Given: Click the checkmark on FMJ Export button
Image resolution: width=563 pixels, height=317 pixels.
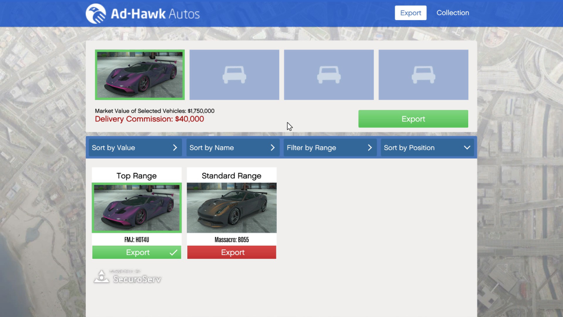Looking at the screenshot, I should (174, 253).
